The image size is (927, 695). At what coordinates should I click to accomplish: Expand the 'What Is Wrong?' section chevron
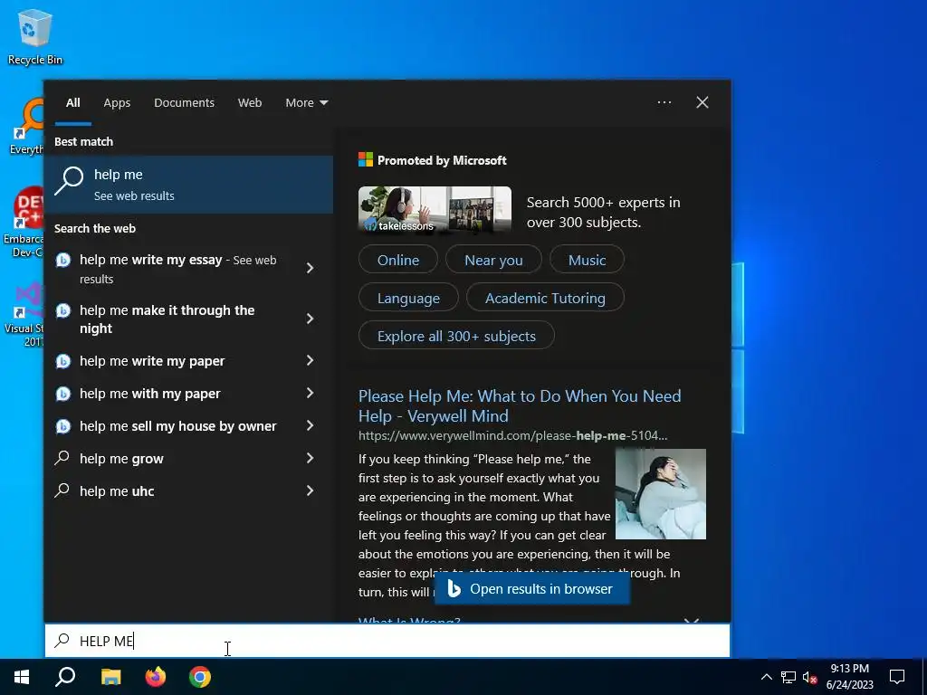691,621
